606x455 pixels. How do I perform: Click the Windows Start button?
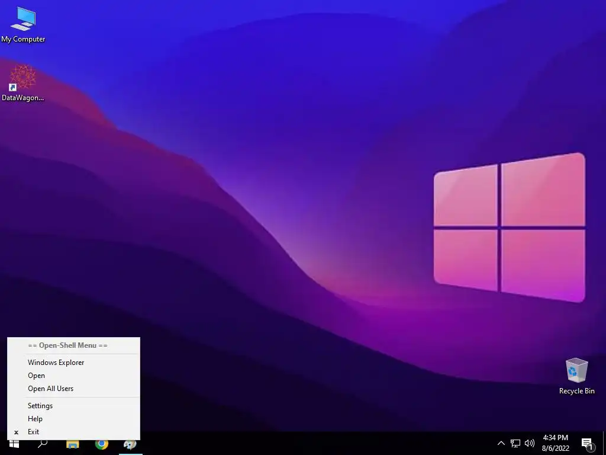(14, 444)
